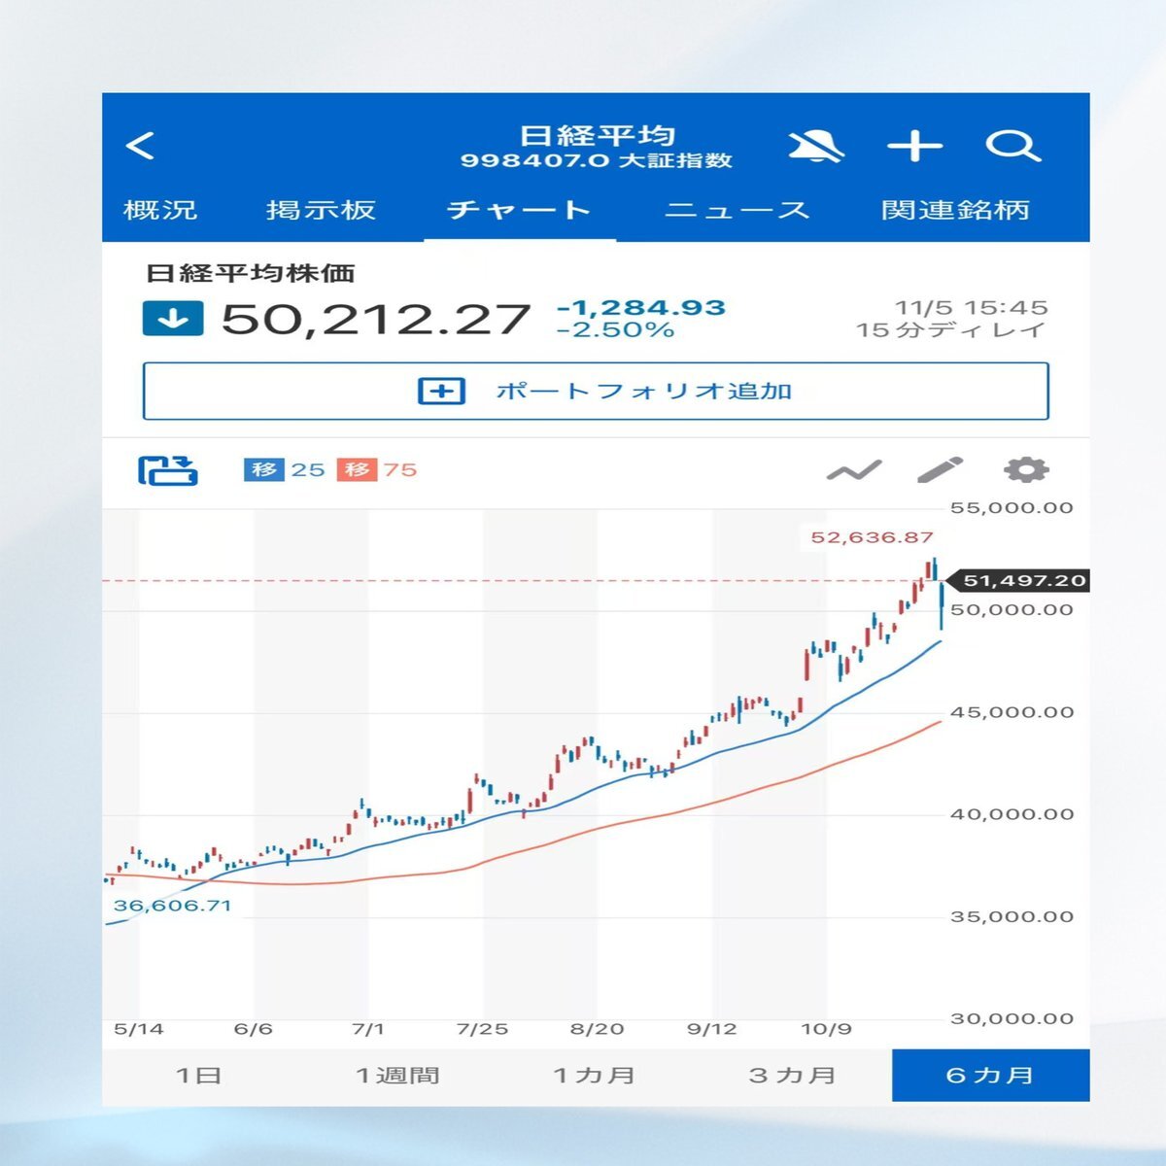Toggle the muted notification bell icon

coord(814,147)
